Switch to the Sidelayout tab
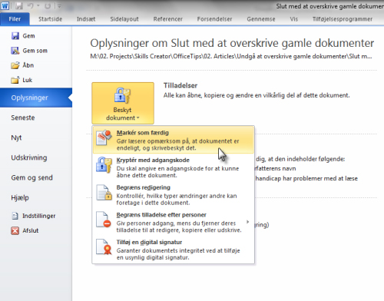 click(x=124, y=19)
